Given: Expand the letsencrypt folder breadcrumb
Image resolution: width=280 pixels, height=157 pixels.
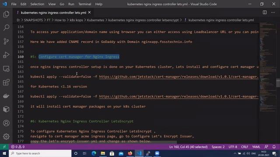Looking at the screenshot, I should coord(143,20).
